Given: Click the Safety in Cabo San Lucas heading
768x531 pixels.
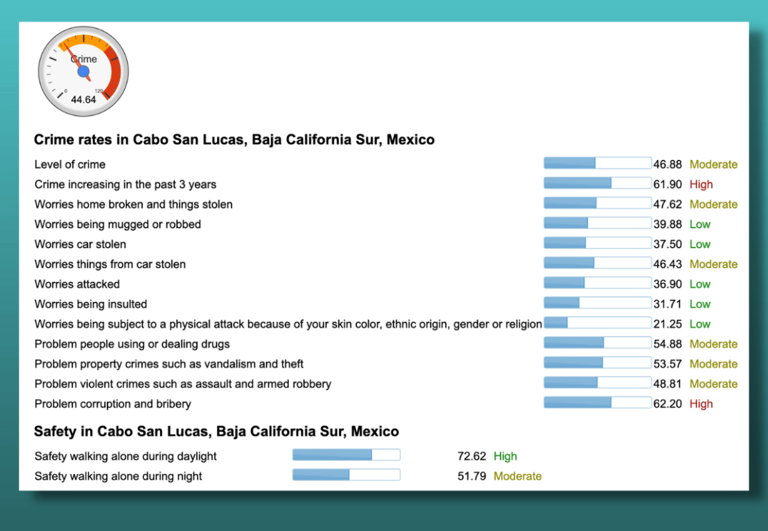Looking at the screenshot, I should 216,431.
